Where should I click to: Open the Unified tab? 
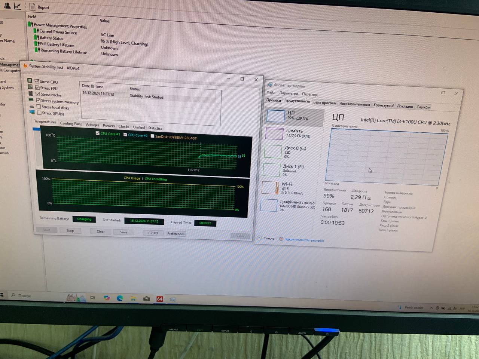[139, 127]
